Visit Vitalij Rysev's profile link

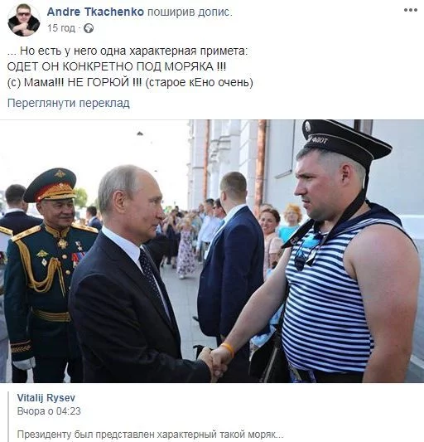click(46, 398)
